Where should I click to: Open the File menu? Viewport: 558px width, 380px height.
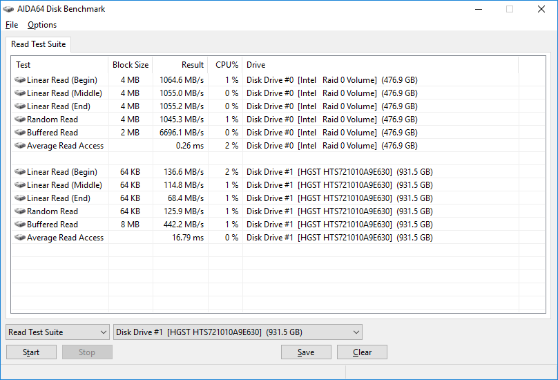[12, 25]
